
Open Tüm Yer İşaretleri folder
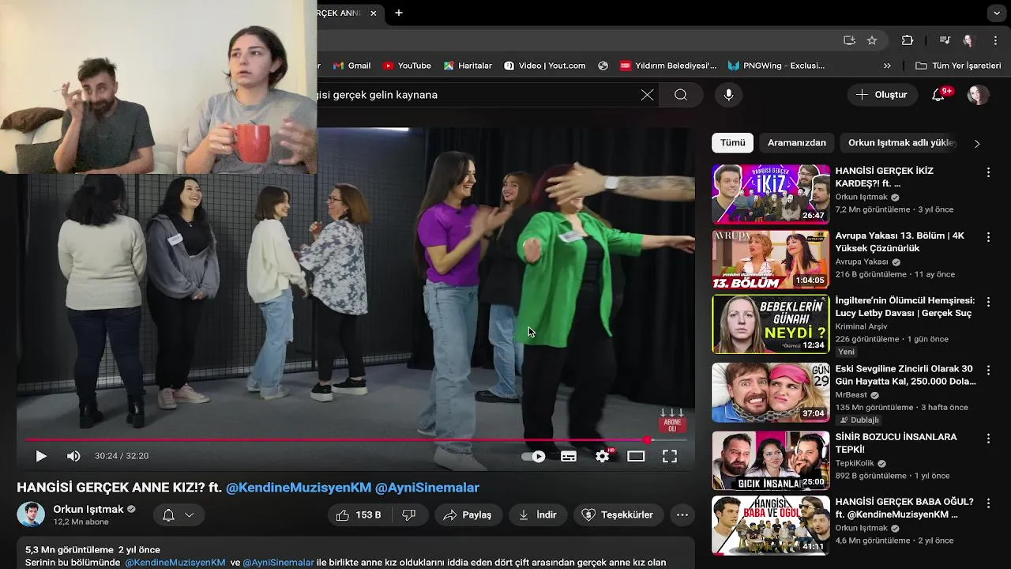click(958, 66)
